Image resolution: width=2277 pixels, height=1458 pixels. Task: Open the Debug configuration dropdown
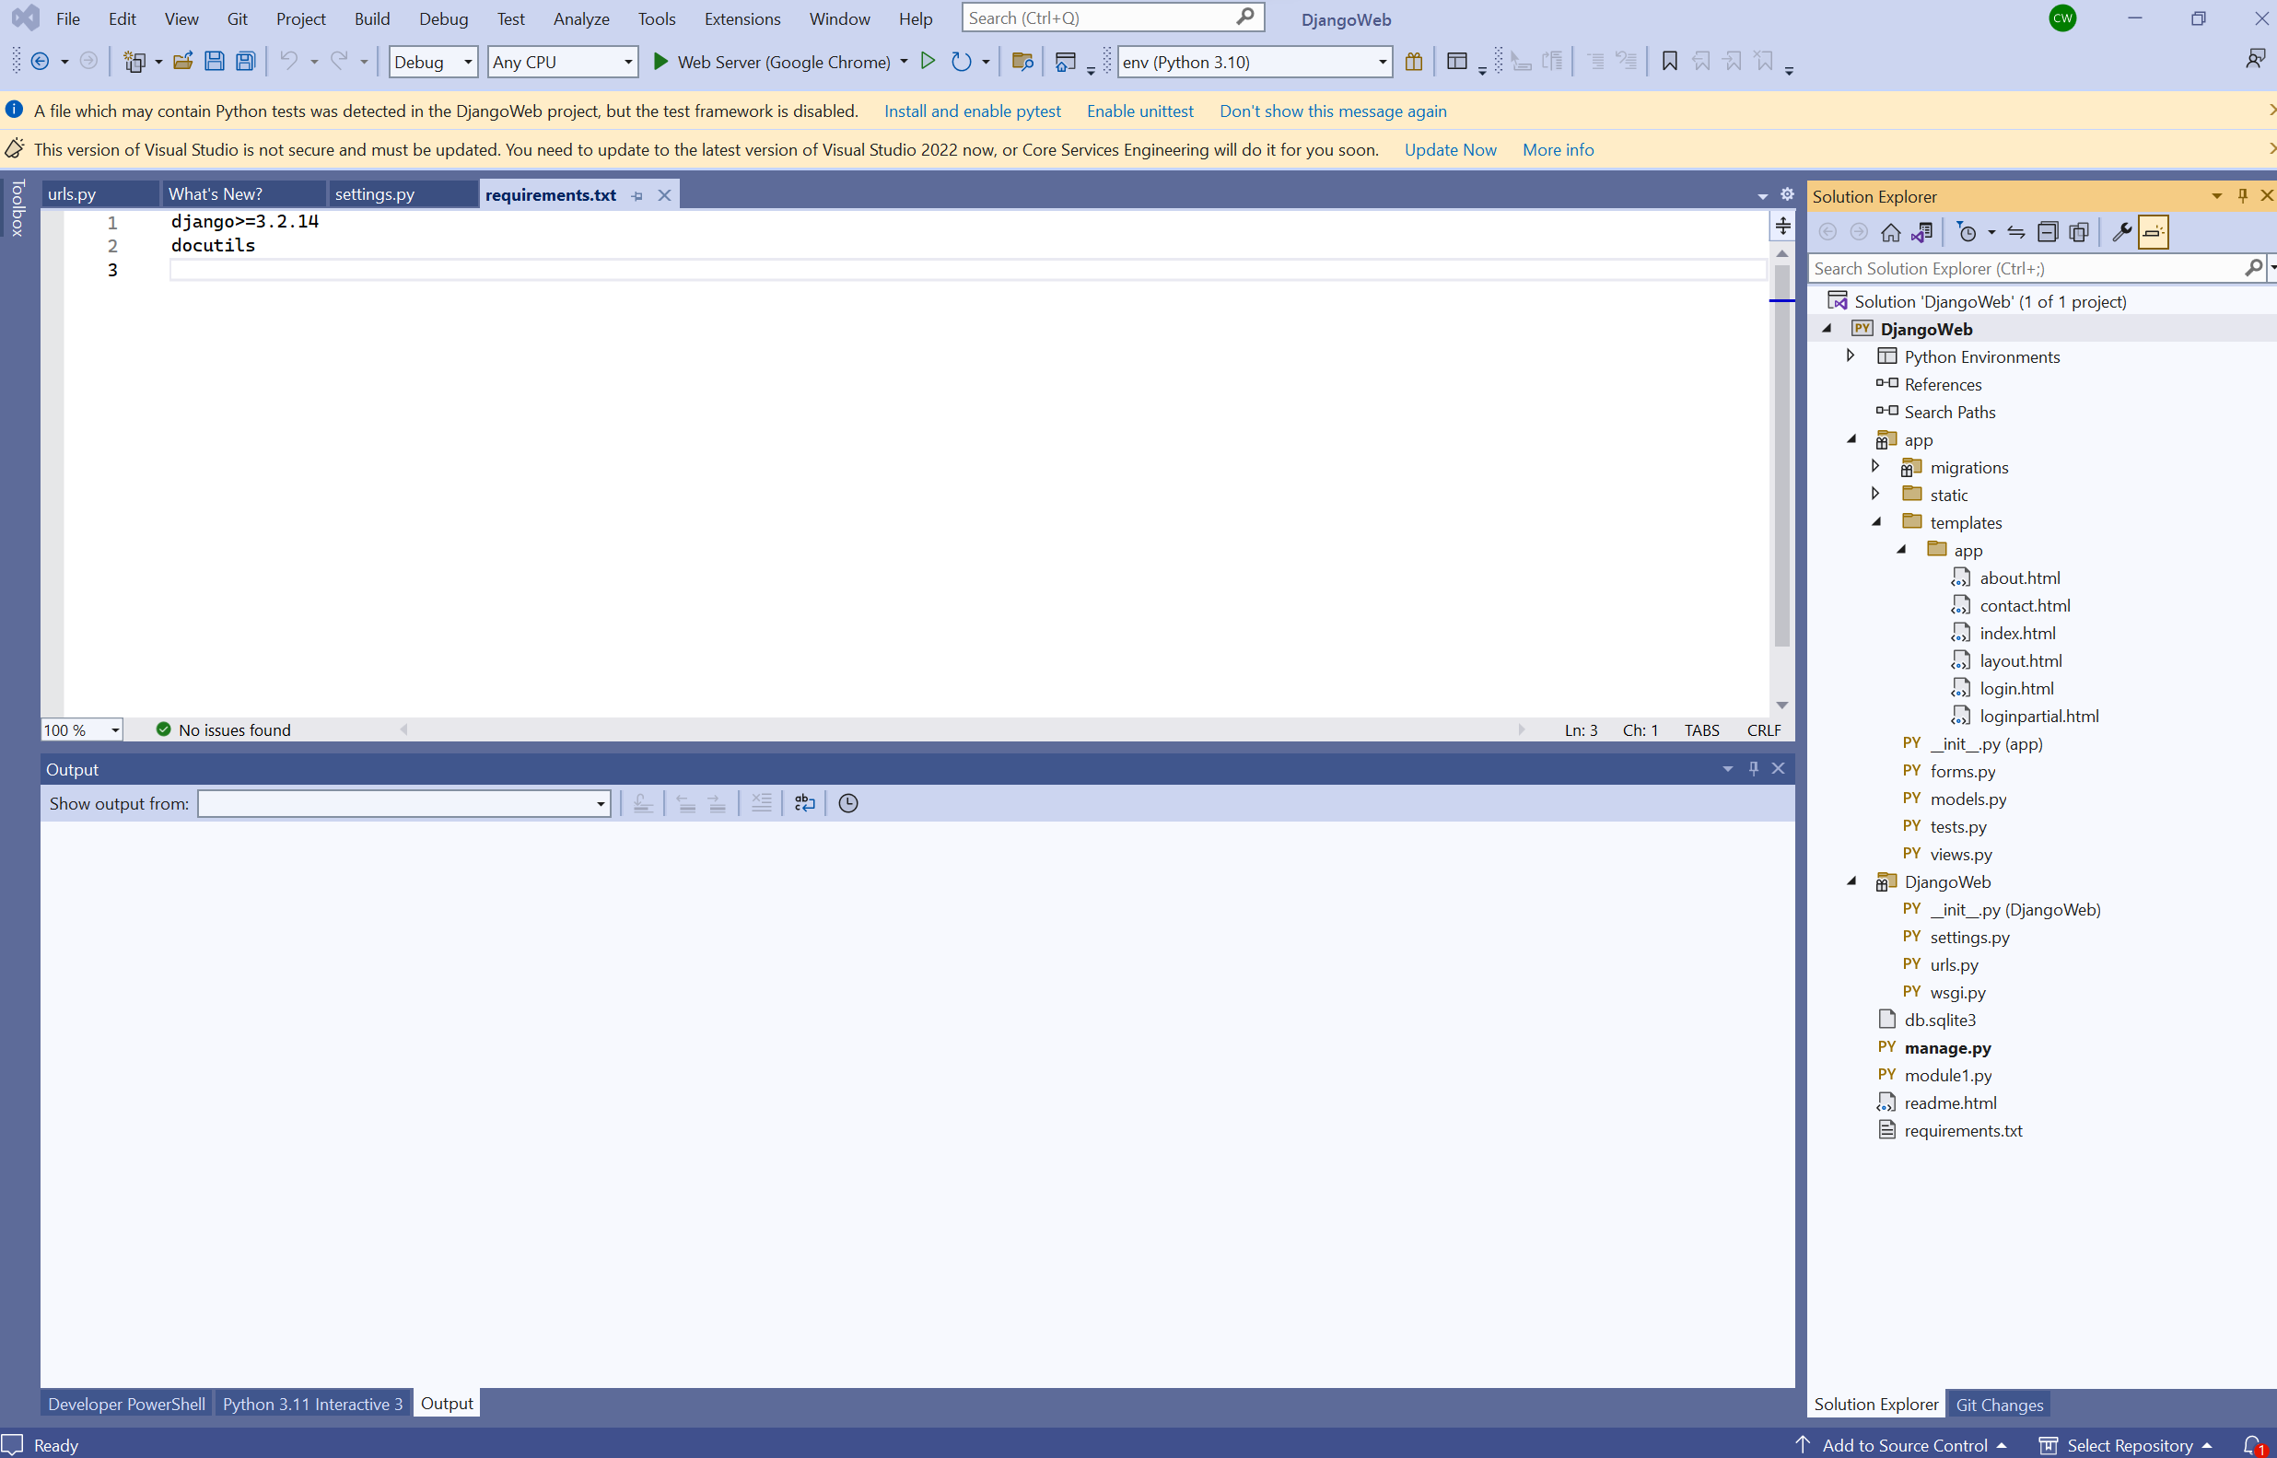tap(467, 62)
